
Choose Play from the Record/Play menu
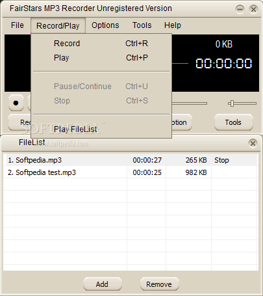coord(101,58)
